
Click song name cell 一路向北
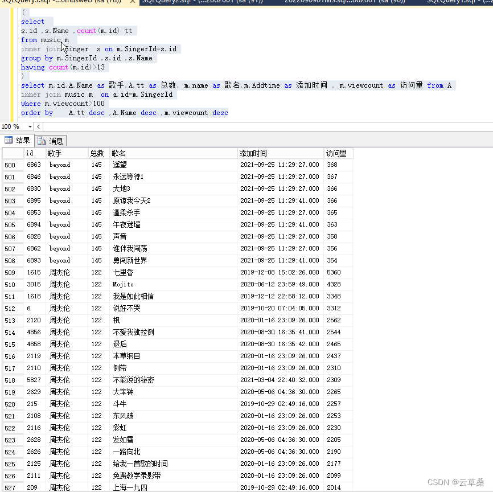coord(174,452)
